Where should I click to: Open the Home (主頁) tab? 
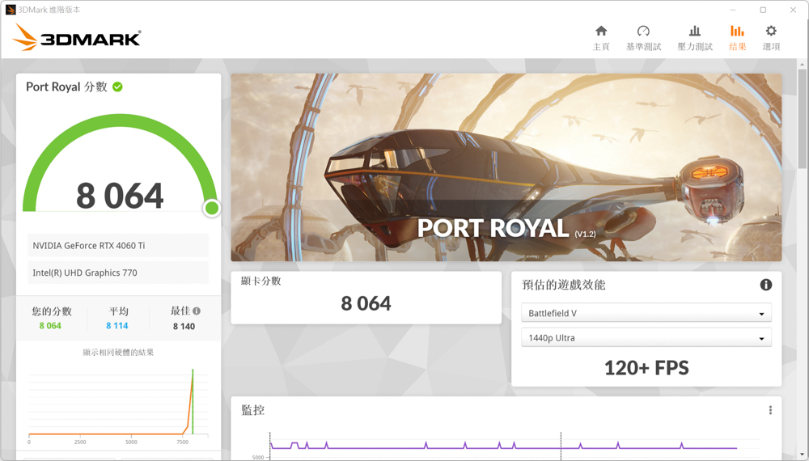coord(600,38)
